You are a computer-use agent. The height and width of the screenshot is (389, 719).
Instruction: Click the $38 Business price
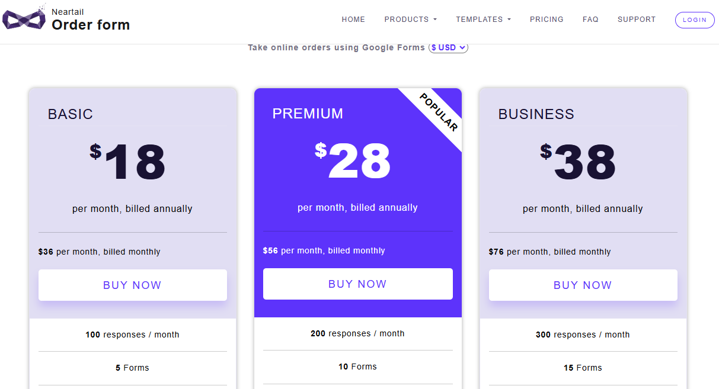click(579, 162)
